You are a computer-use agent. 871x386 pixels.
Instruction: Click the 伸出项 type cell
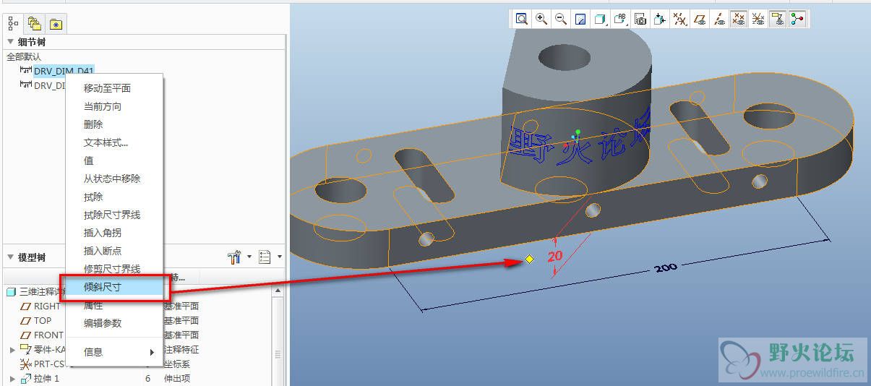pyautogui.click(x=176, y=378)
